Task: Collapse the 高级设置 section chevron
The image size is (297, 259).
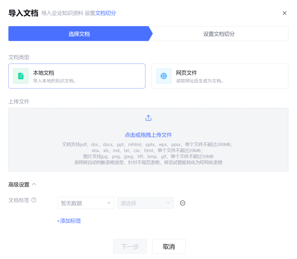Action: point(34,184)
